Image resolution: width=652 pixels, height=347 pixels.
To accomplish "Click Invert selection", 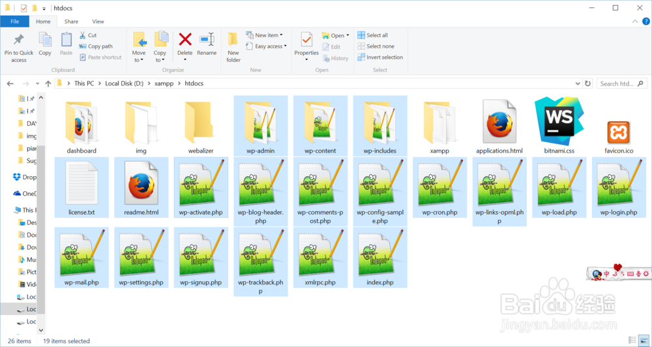I will [380, 57].
